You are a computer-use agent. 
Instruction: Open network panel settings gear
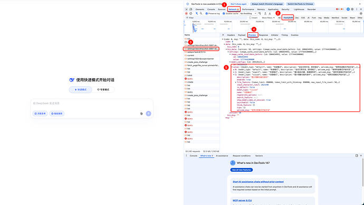[x=361, y=14]
